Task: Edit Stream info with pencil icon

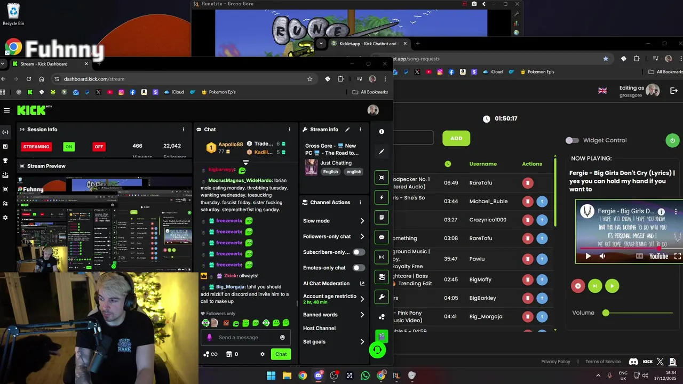Action: [347, 129]
